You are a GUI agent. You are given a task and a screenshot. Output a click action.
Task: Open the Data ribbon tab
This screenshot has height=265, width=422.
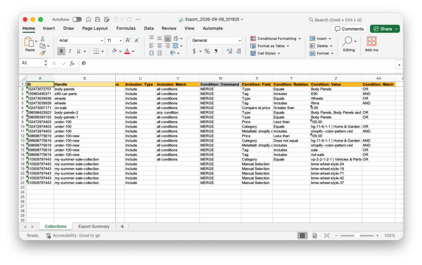[148, 28]
